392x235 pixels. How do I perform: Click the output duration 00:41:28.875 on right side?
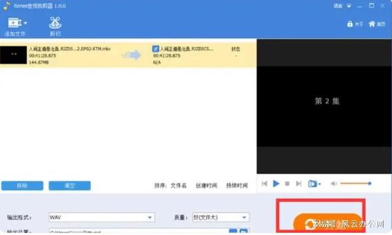tap(166, 55)
